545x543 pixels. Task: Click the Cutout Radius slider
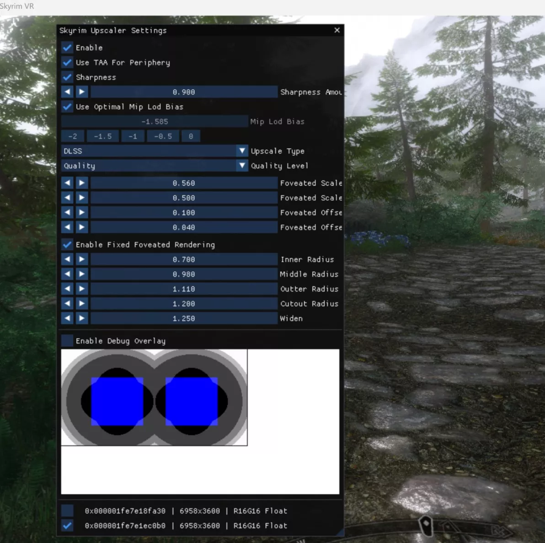[x=184, y=304]
